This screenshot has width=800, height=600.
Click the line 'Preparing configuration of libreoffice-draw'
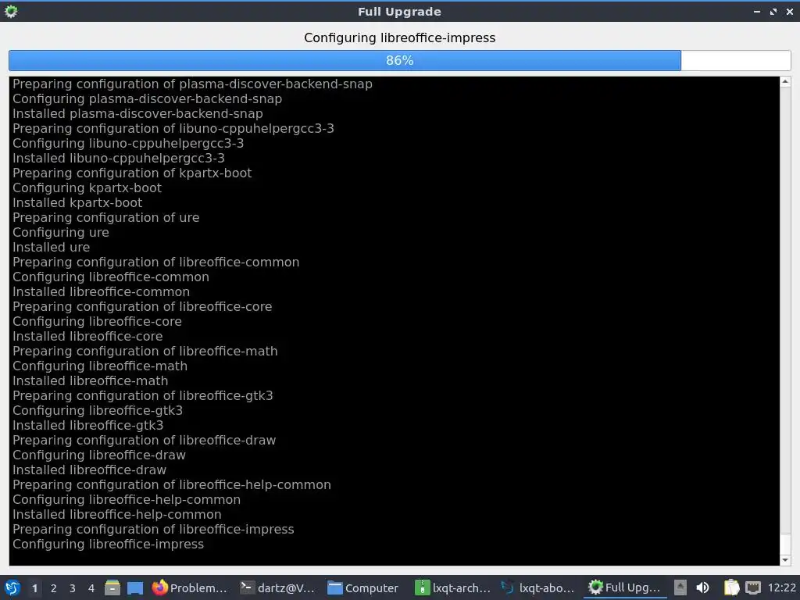145,440
